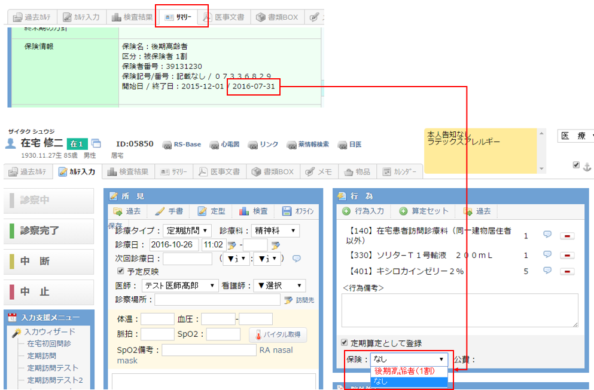The height and width of the screenshot is (390, 594).
Task: Click the 診察中 status button
Action: [x=49, y=200]
